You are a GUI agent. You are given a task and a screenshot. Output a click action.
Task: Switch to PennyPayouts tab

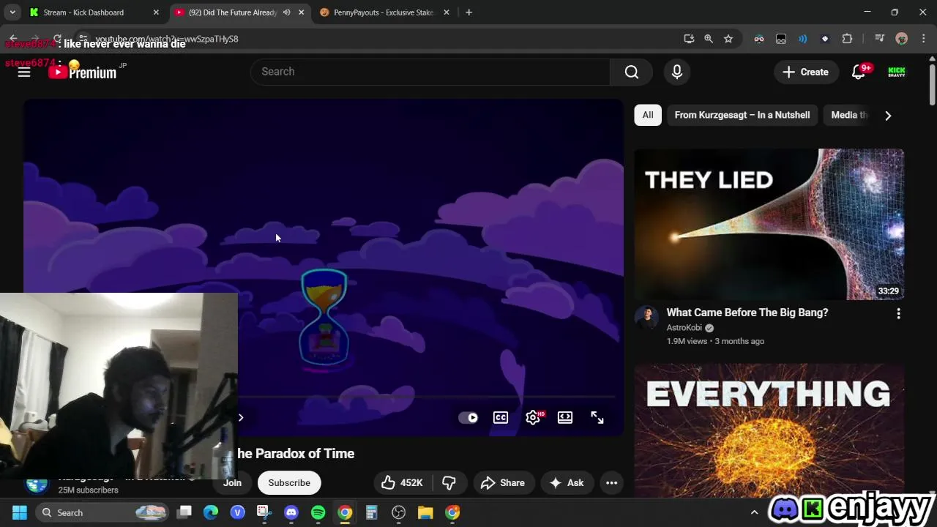point(384,12)
